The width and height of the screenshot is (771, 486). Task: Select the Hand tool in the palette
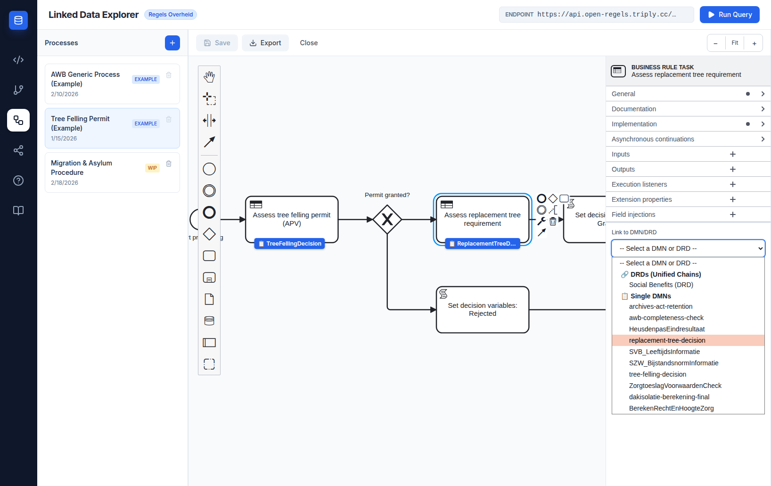209,76
